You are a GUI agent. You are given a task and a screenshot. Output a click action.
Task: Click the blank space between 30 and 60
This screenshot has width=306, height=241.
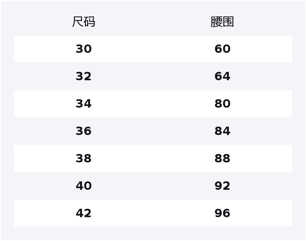[153, 49]
